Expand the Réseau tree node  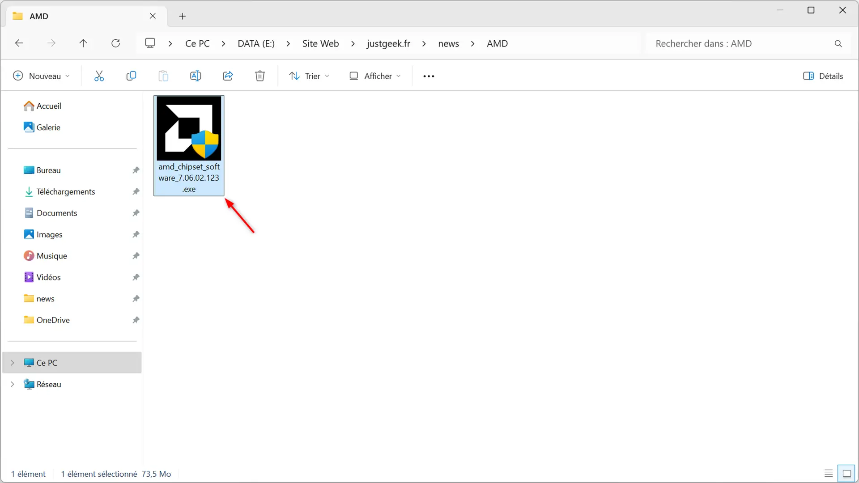13,384
